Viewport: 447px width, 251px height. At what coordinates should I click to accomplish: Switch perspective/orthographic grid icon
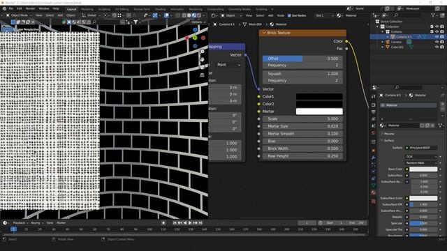click(x=202, y=75)
